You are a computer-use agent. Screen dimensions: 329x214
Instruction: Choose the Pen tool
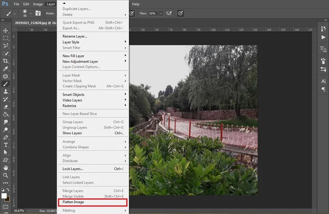point(5,138)
